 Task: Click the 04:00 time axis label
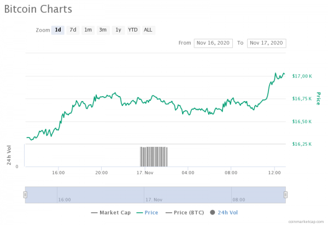point(188,173)
